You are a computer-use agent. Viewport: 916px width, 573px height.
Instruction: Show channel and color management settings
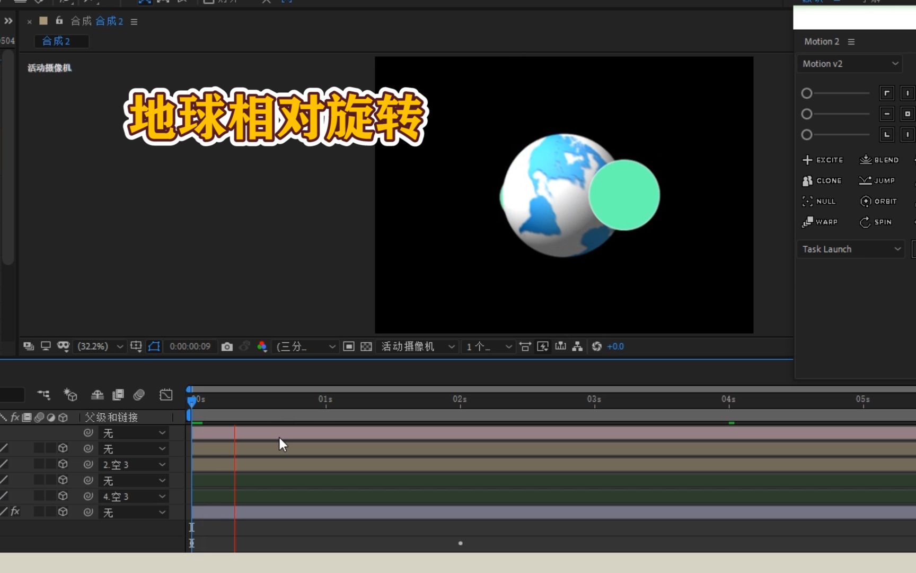tap(262, 346)
